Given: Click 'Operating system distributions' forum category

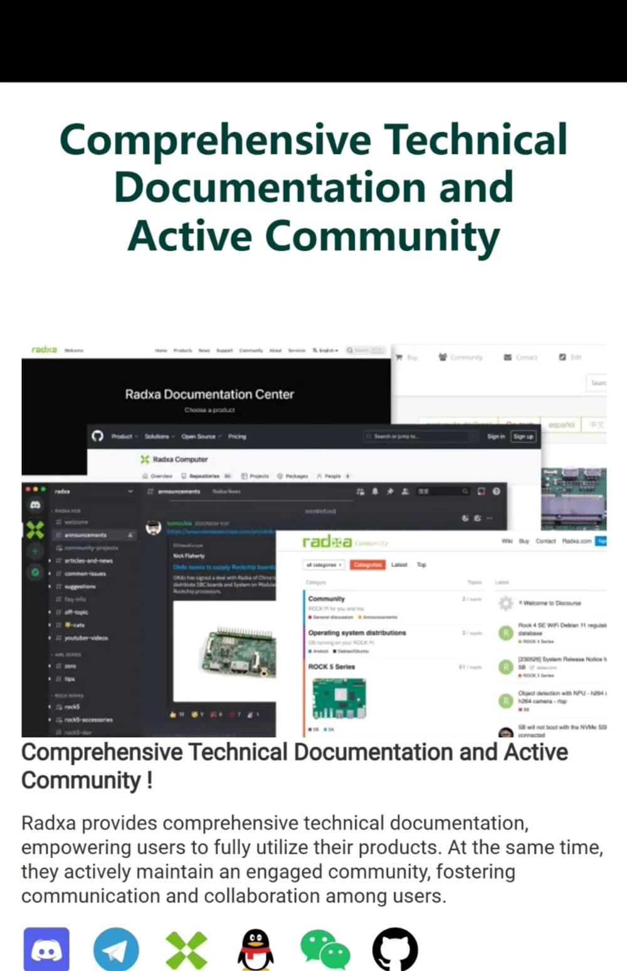Looking at the screenshot, I should coord(357,633).
